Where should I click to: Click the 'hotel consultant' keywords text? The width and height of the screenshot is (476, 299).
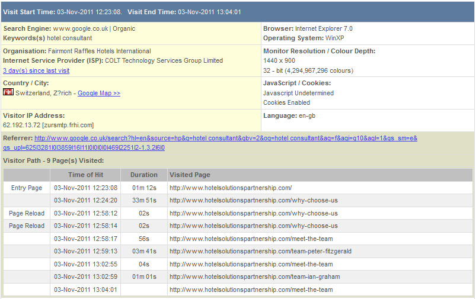(69, 38)
